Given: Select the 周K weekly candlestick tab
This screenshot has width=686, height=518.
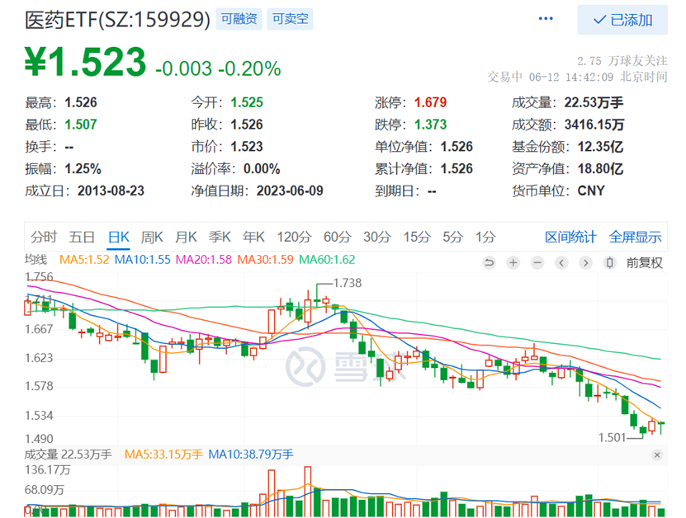Looking at the screenshot, I should 152,237.
